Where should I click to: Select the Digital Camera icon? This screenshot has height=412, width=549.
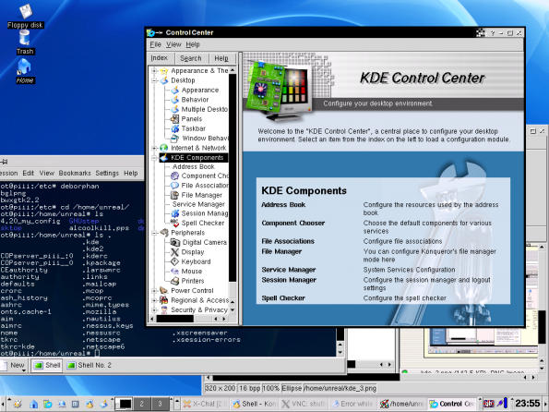(x=174, y=242)
